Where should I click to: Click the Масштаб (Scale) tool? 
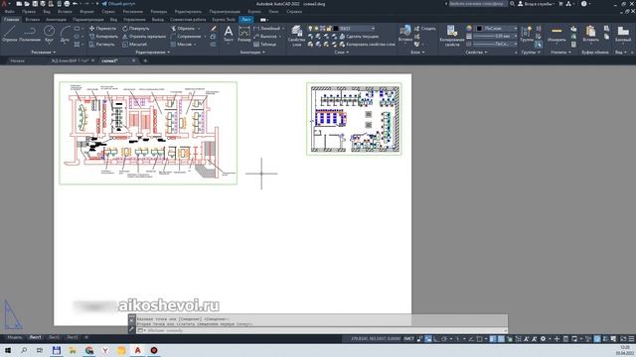[x=135, y=44]
